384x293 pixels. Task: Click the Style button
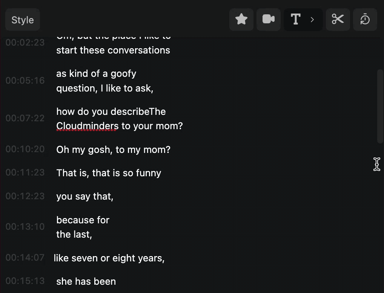coord(22,19)
